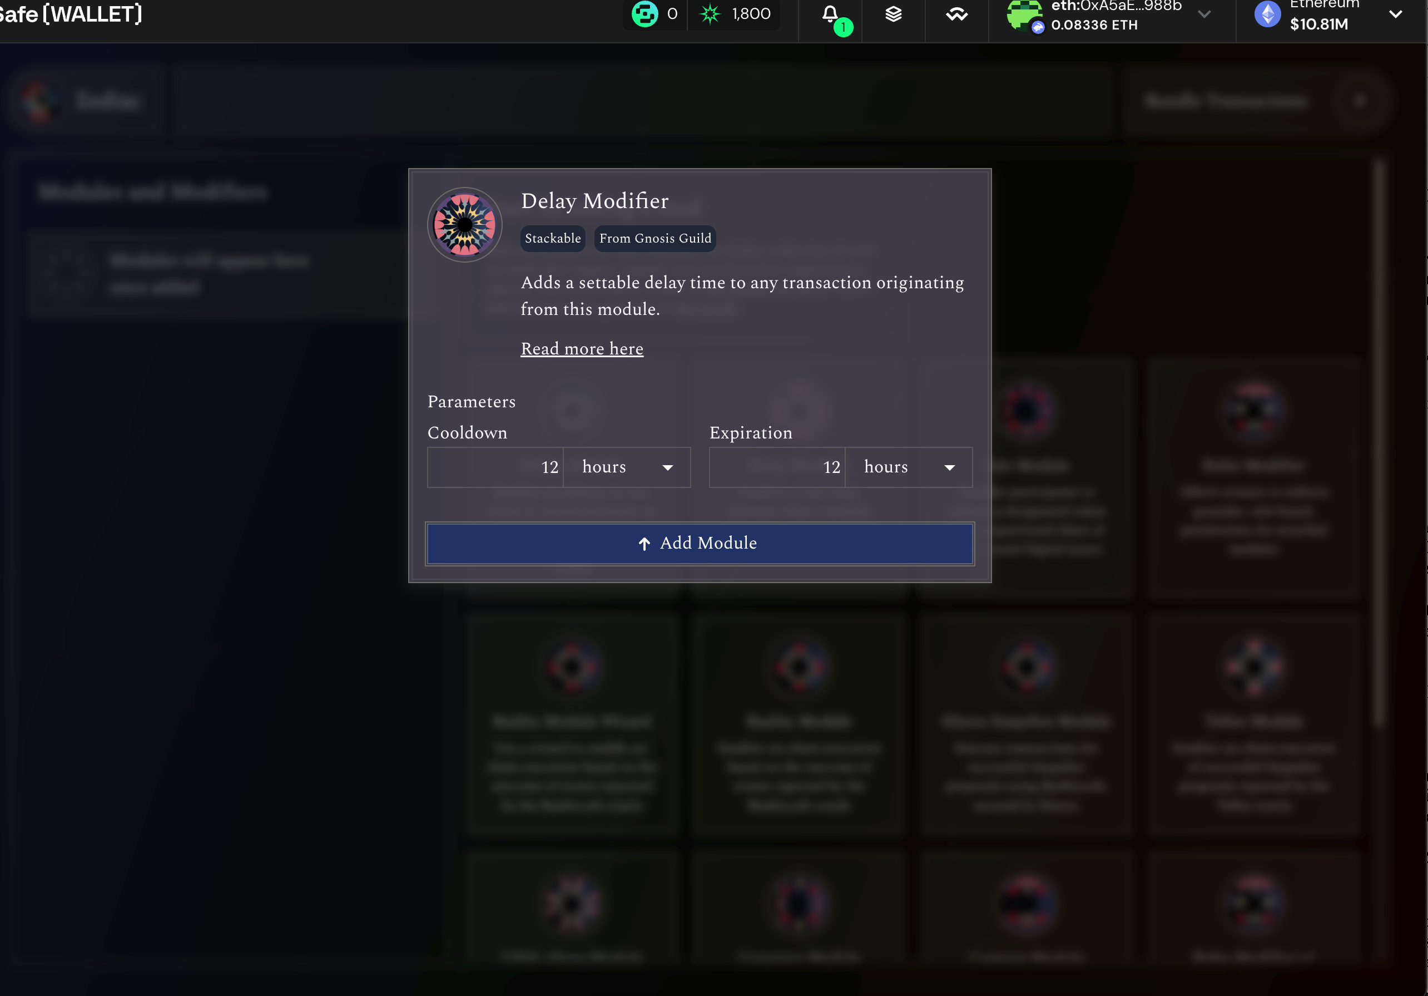Screen dimensions: 1428x996
Task: Expand the Expiration hours unit dropdown
Action: pos(908,467)
